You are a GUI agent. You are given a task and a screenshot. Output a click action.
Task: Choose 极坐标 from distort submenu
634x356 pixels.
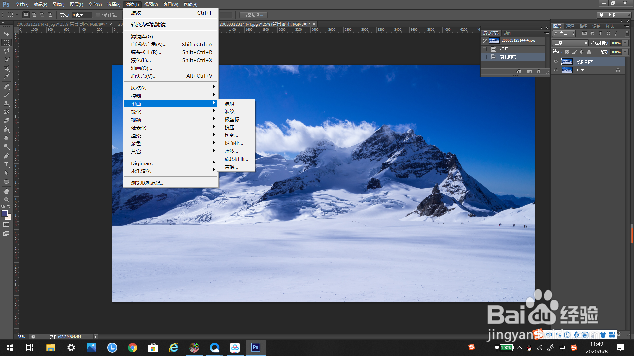234,120
